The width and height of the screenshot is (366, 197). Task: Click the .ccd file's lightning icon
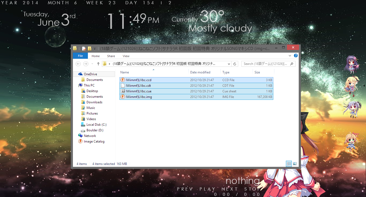[x=123, y=80]
